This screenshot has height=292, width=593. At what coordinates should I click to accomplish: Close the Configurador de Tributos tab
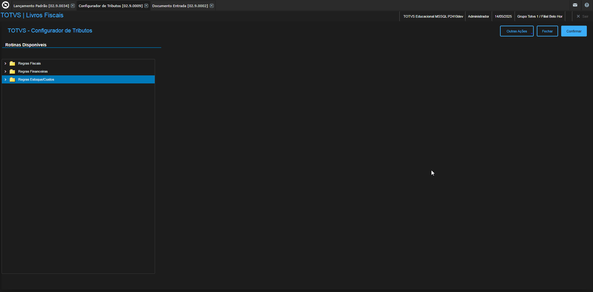point(146,6)
